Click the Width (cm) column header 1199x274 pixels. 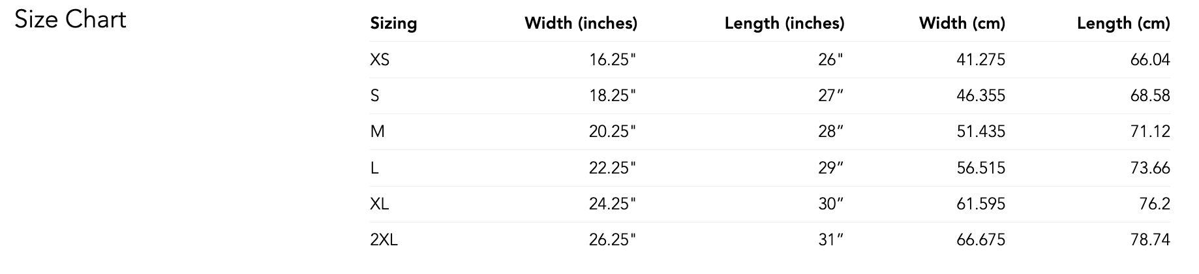962,23
